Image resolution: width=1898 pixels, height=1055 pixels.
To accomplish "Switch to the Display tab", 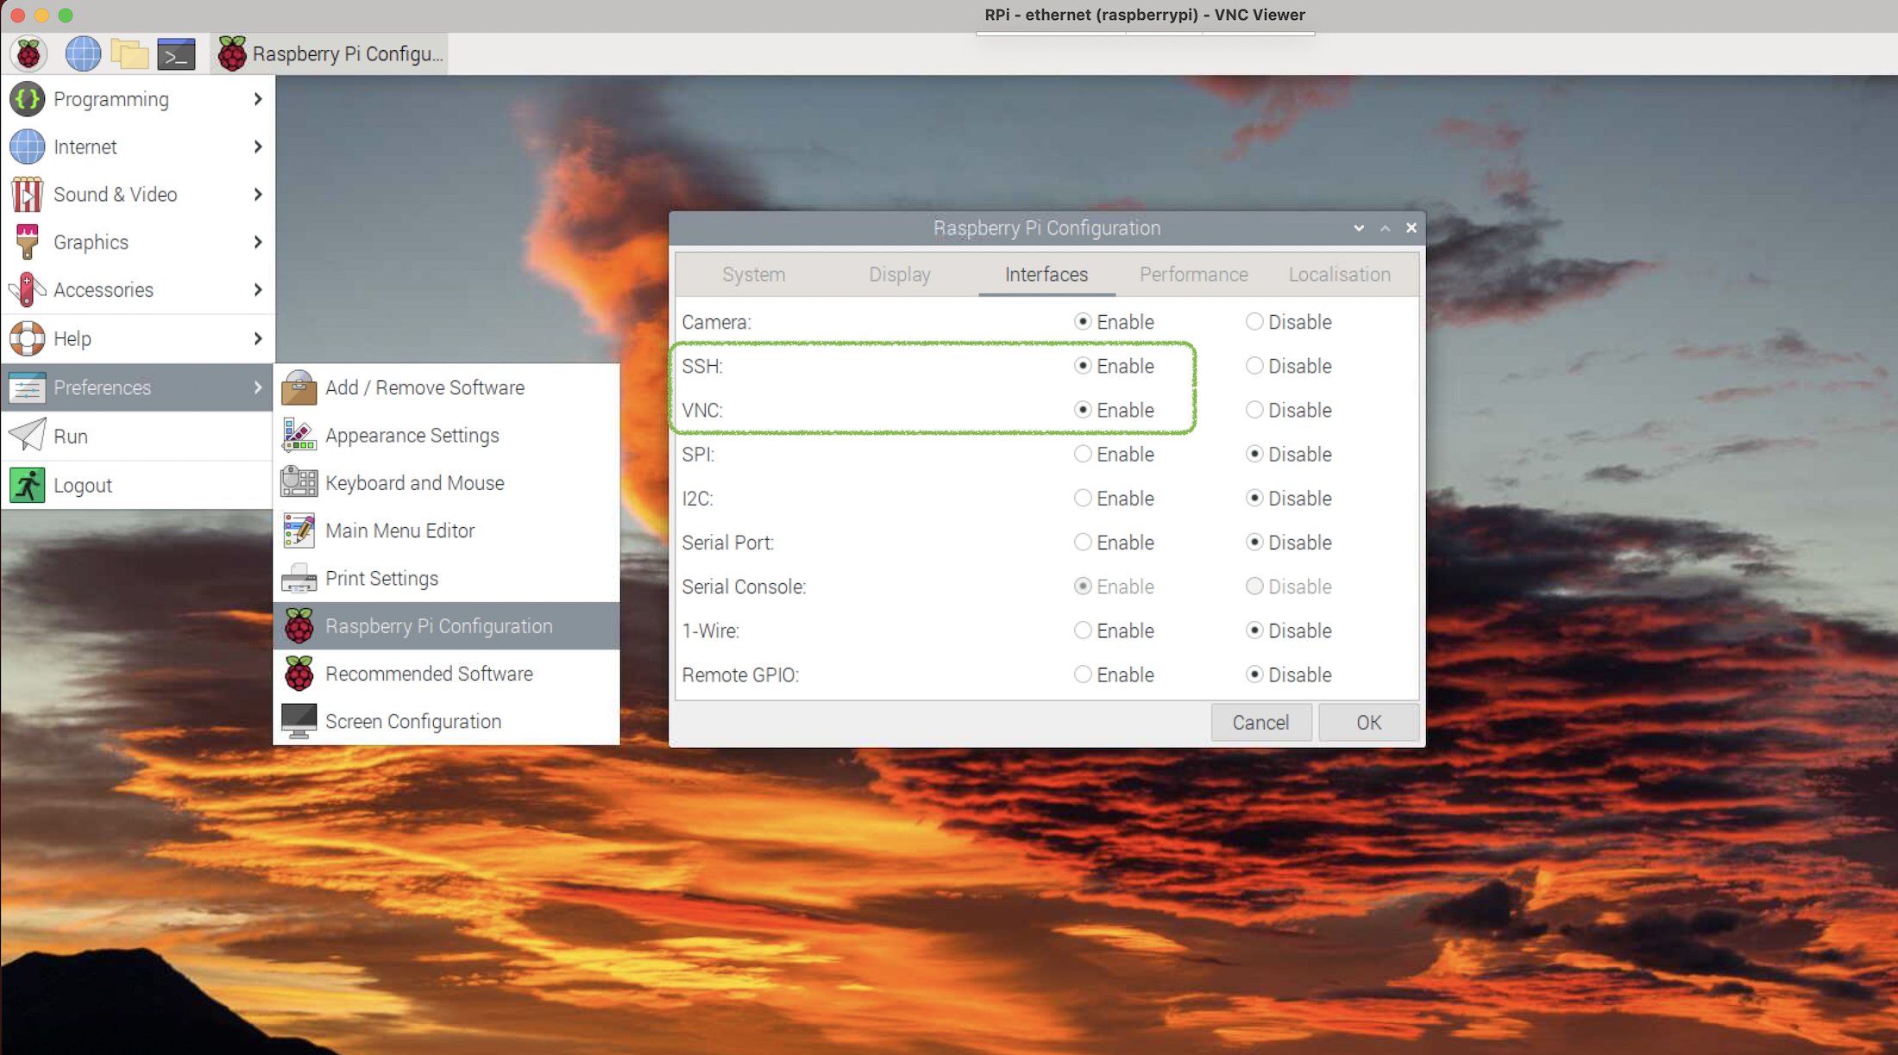I will click(900, 274).
